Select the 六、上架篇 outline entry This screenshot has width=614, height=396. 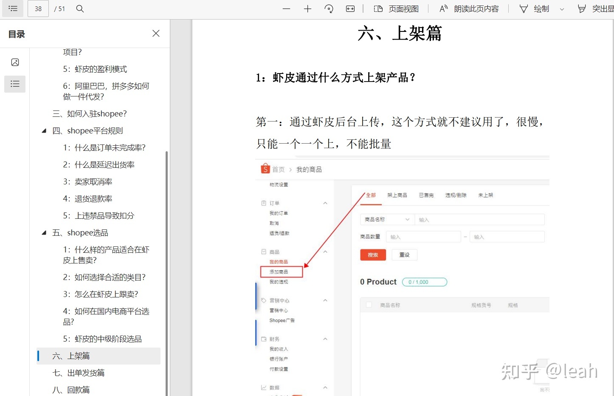[99, 356]
